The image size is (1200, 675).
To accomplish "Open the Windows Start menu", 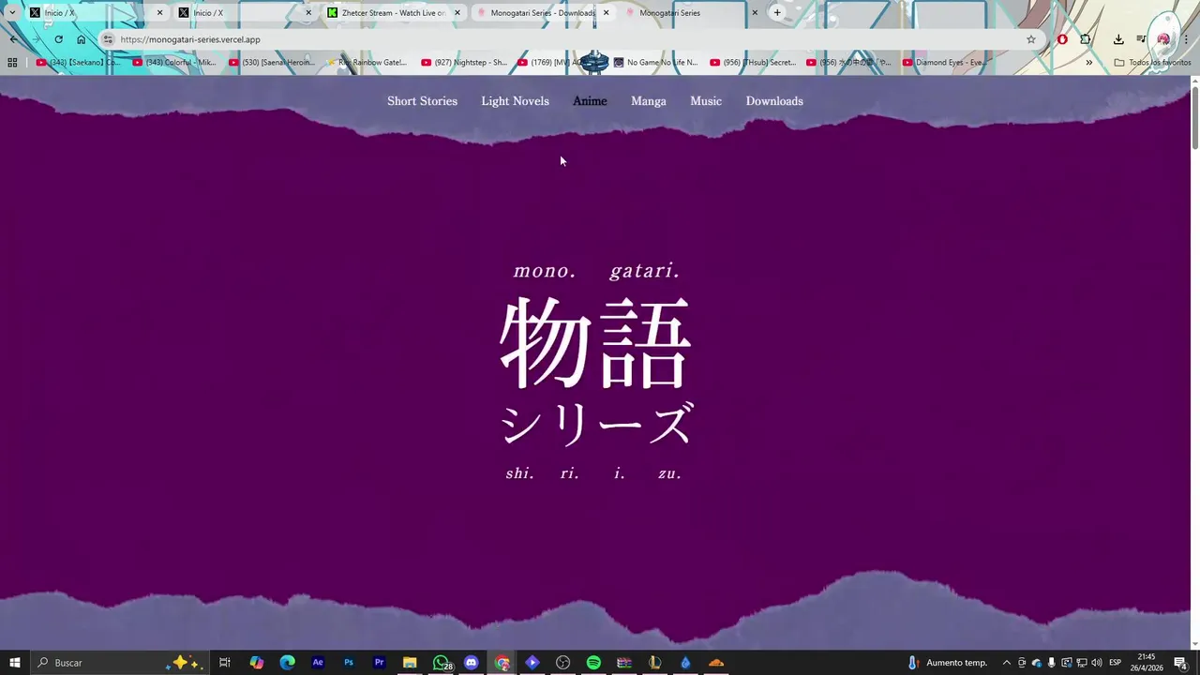I will (15, 663).
